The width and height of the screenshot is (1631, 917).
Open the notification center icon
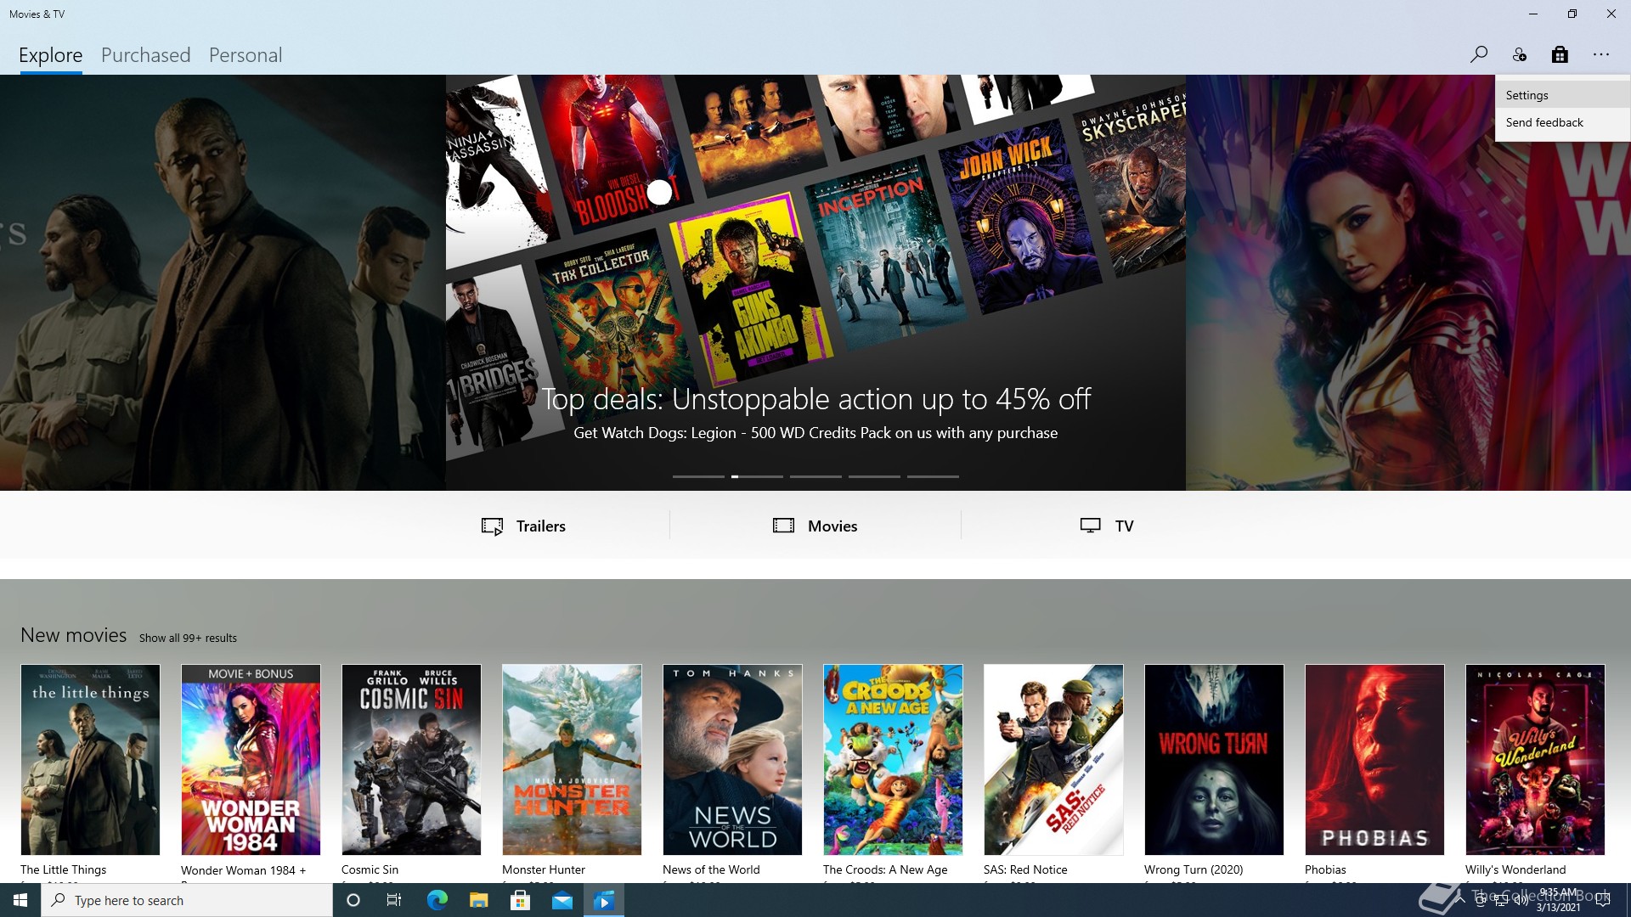click(x=1603, y=900)
